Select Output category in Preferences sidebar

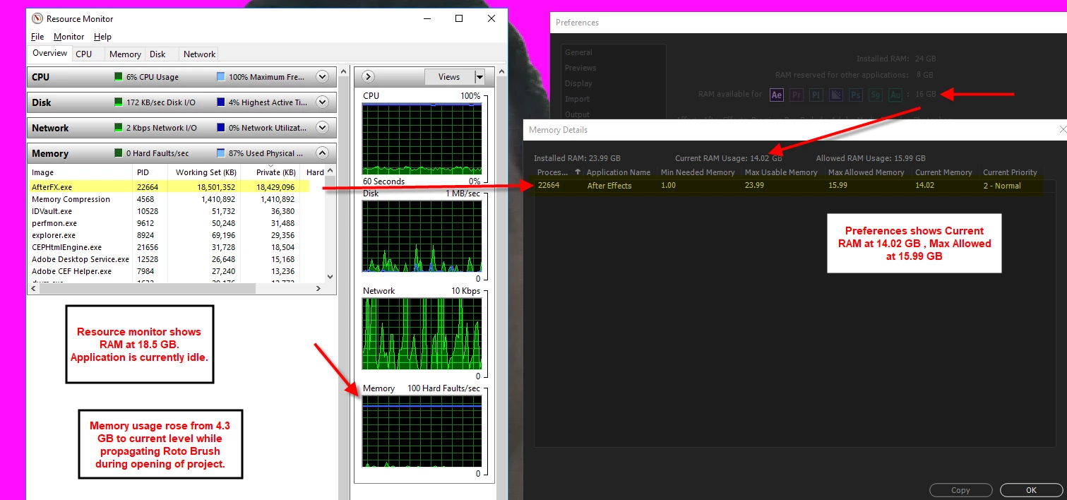point(577,114)
